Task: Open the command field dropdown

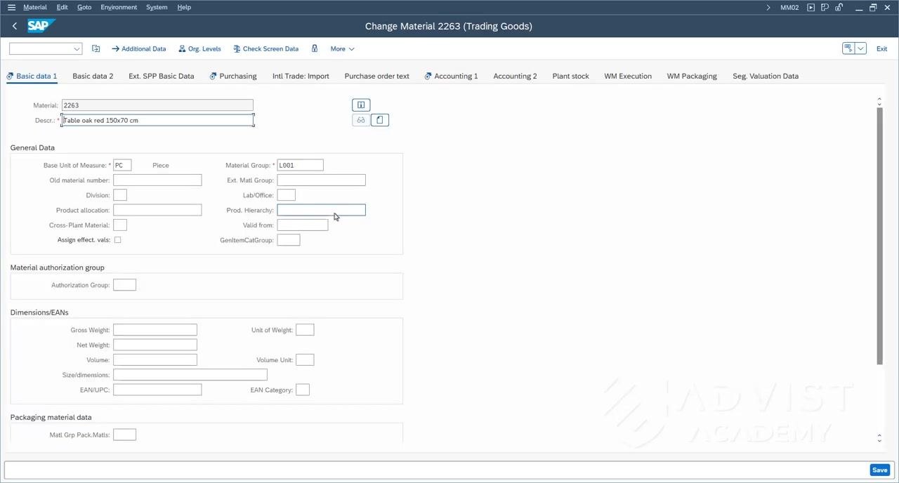Action: point(77,48)
